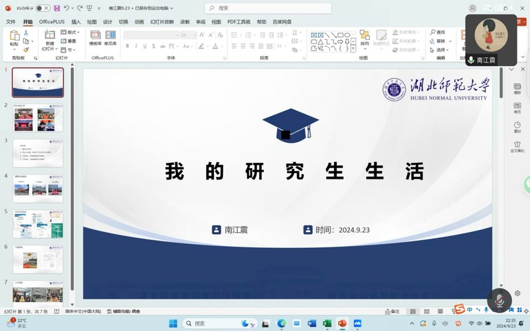Click the Reset (重置) slide button
Viewport: 530px width, 331px height.
69,41
